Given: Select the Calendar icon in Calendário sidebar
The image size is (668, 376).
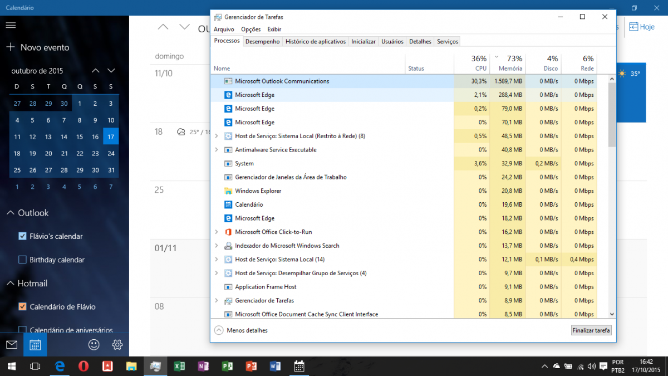Looking at the screenshot, I should pyautogui.click(x=35, y=345).
